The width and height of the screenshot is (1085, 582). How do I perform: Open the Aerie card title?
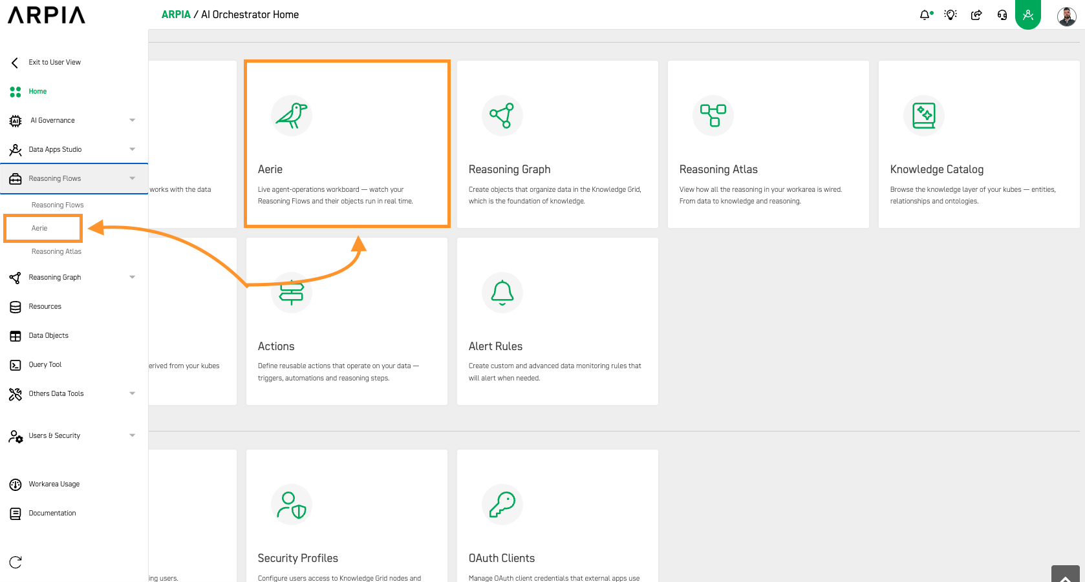coord(270,169)
